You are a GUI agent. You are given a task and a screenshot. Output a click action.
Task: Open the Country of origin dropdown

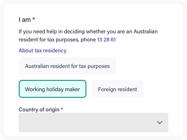pyautogui.click(x=93, y=122)
